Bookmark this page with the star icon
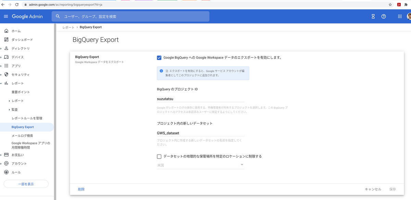 390,4
